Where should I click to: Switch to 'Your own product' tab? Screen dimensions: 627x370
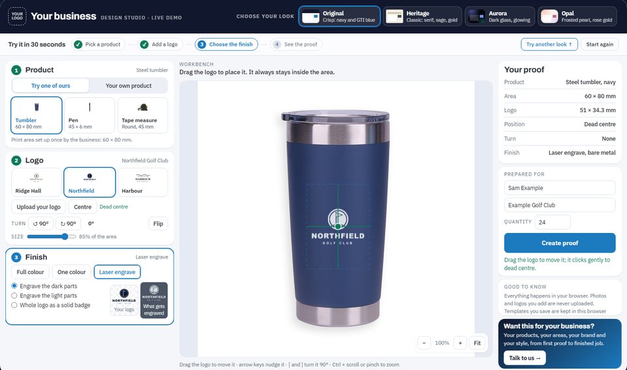[129, 85]
